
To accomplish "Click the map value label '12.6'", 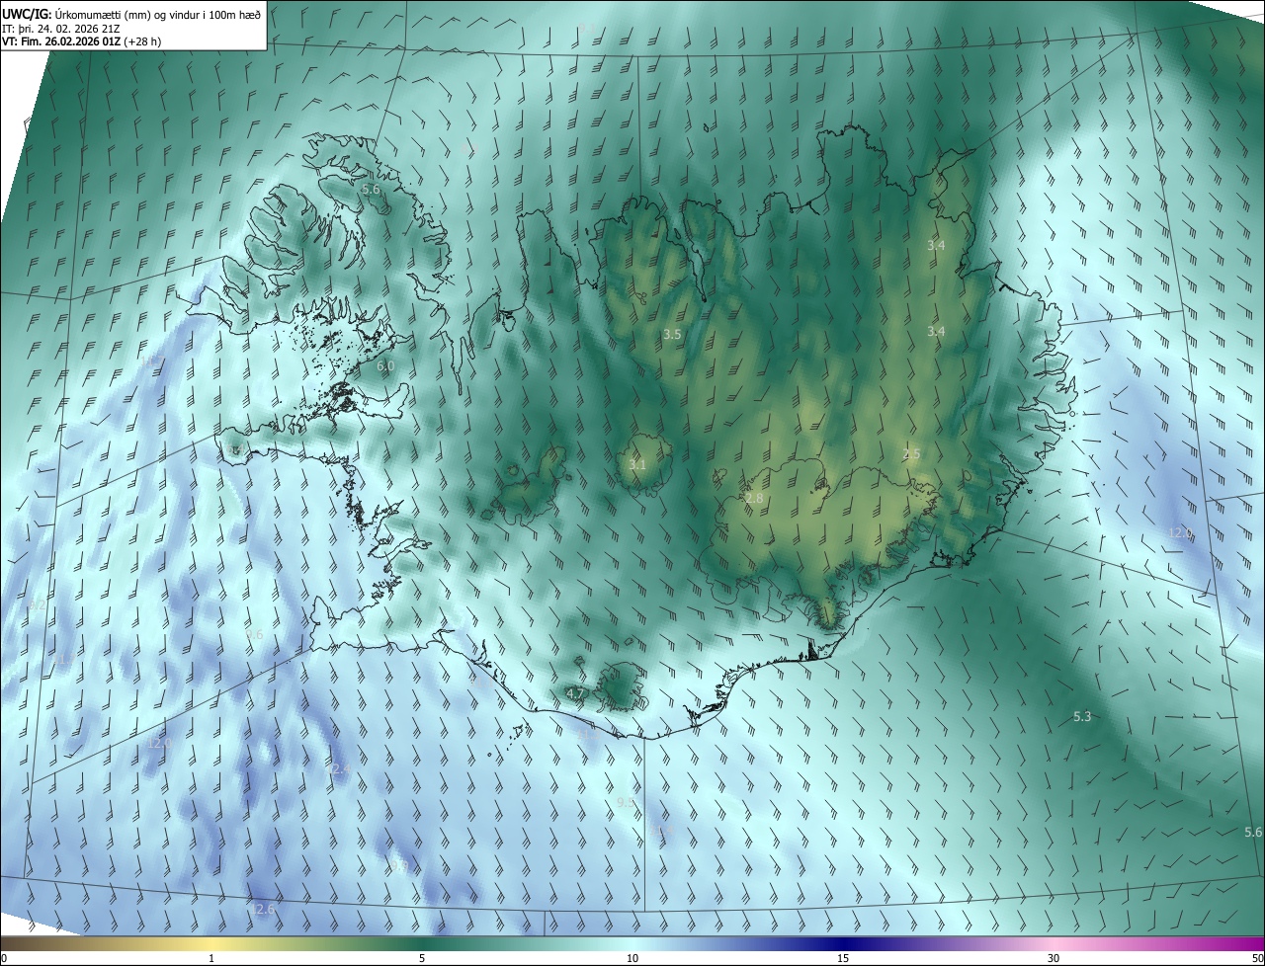I will click(263, 909).
